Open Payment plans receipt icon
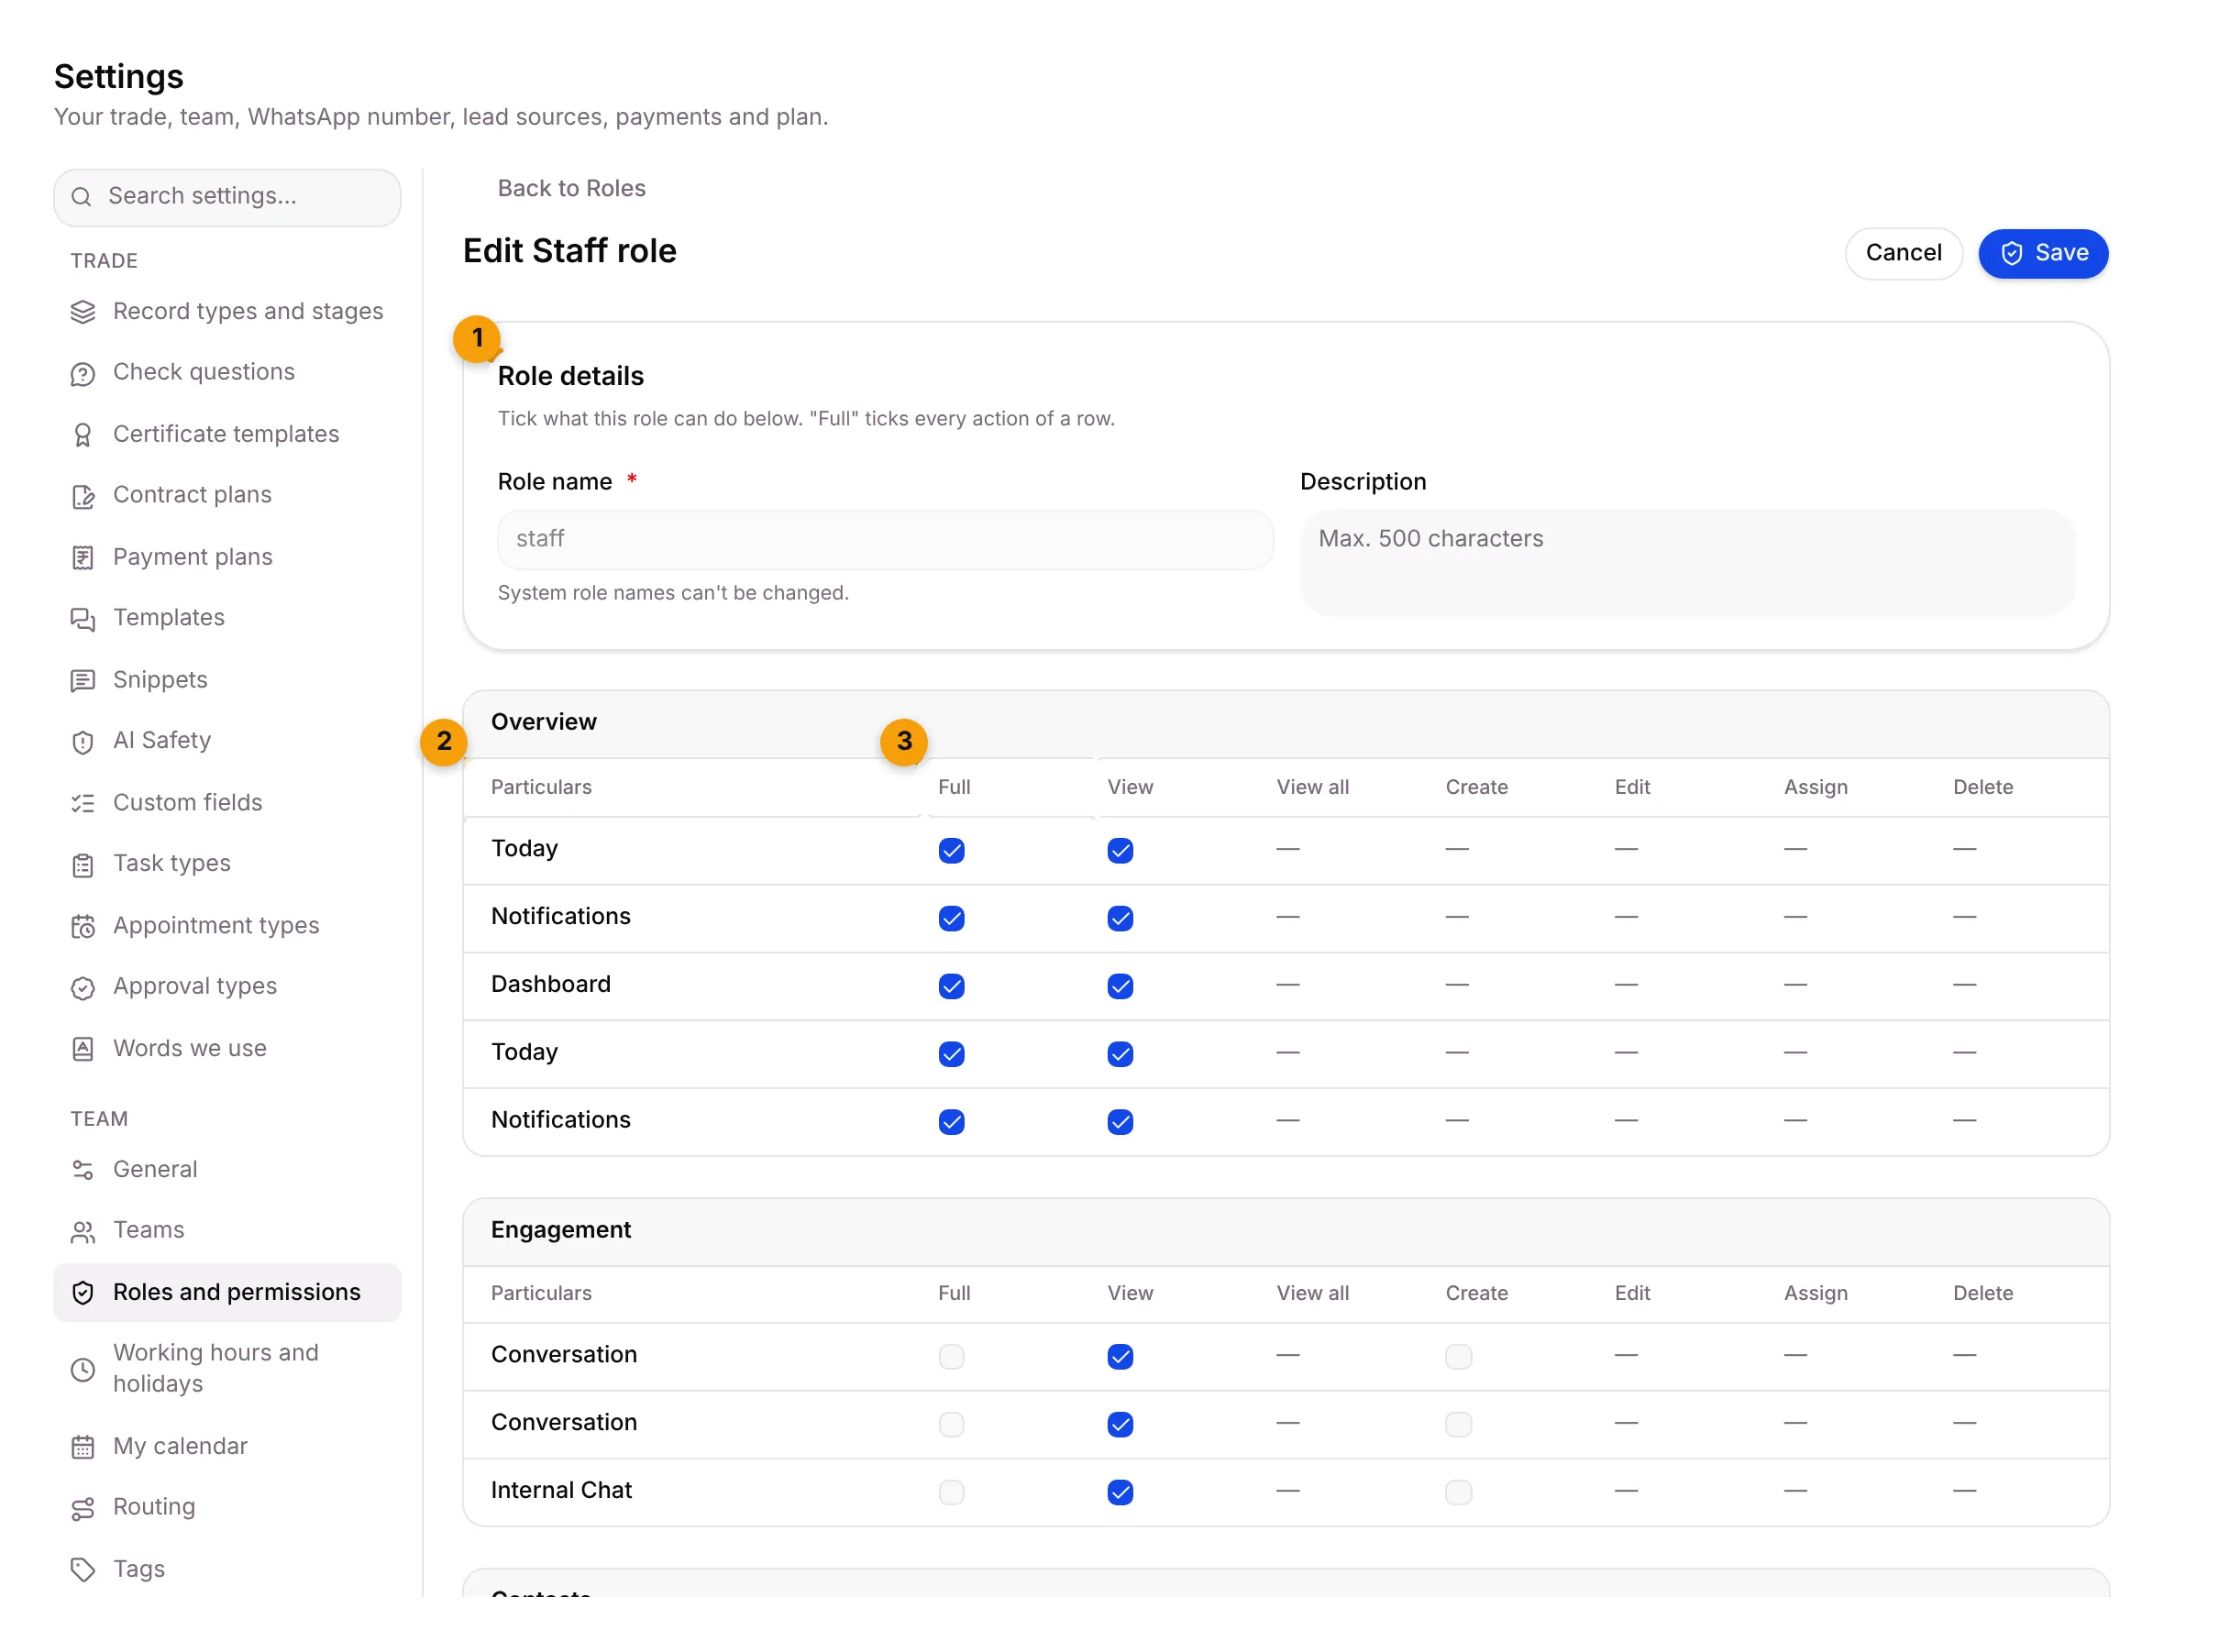This screenshot has width=2219, height=1652. [x=83, y=558]
